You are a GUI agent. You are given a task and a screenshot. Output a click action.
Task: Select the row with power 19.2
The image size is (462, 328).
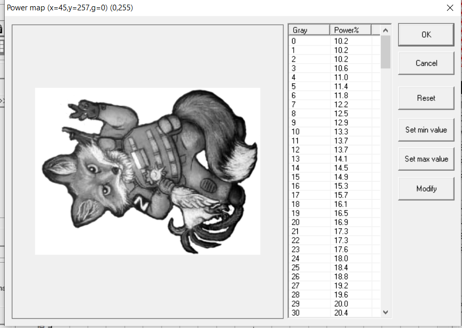pyautogui.click(x=335, y=286)
